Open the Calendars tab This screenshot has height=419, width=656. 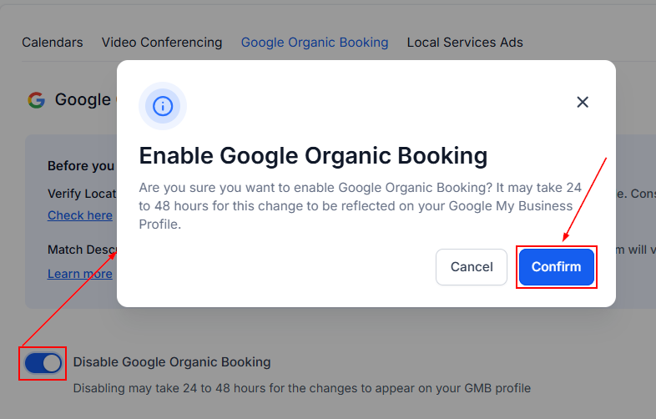(53, 42)
